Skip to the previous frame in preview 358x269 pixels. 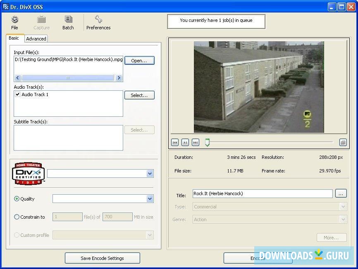[x=175, y=142]
